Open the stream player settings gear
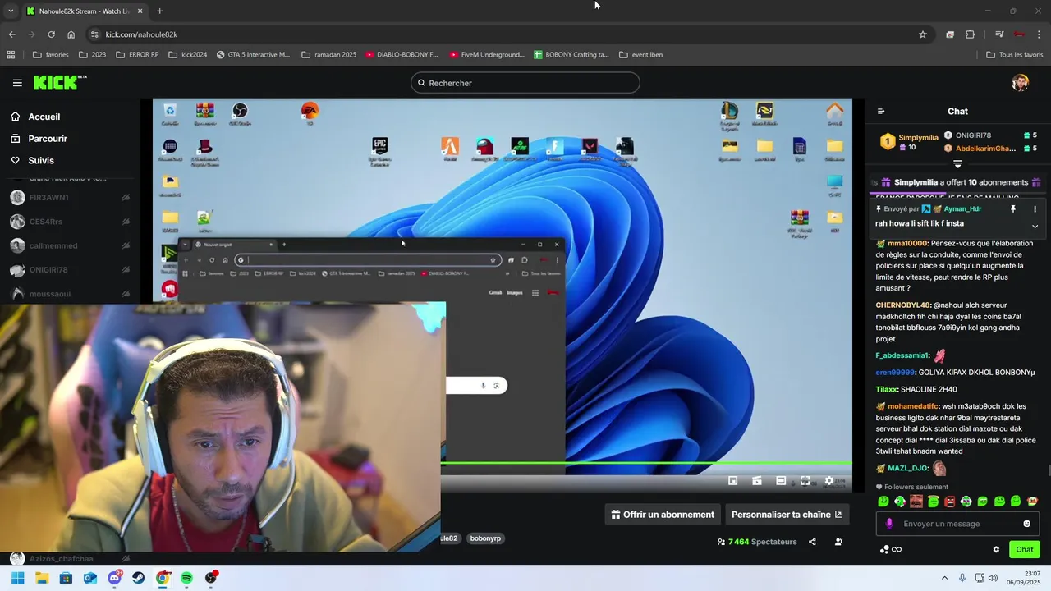 tap(828, 481)
